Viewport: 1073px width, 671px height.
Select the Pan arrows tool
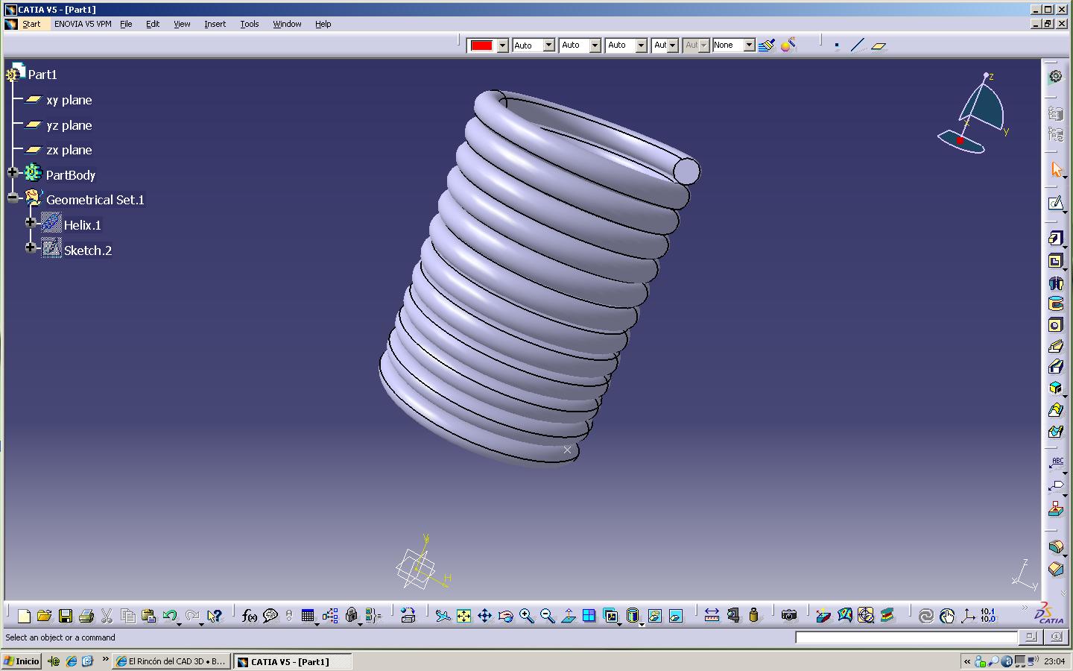click(x=484, y=616)
